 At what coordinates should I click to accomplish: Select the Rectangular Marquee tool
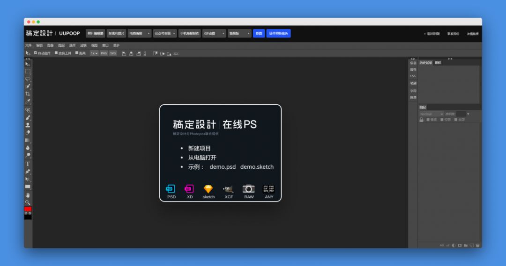pyautogui.click(x=28, y=72)
